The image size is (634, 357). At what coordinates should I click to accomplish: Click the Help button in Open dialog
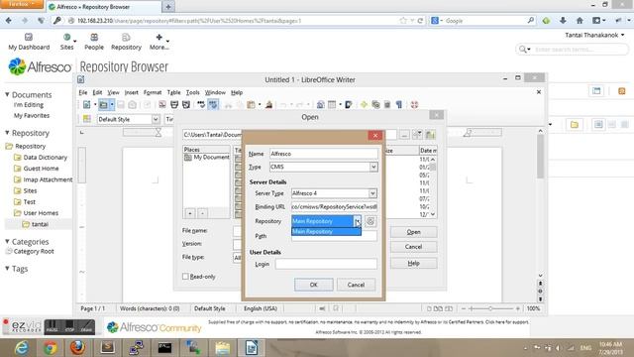point(414,263)
